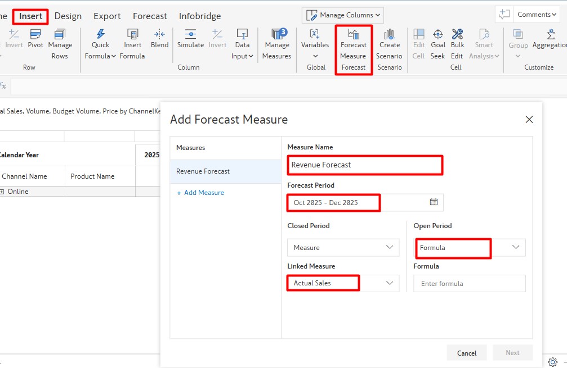This screenshot has height=368, width=567.
Task: Click the Enter formula input field
Action: click(x=470, y=284)
